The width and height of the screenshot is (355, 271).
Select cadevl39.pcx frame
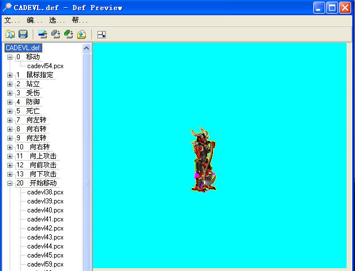point(45,201)
